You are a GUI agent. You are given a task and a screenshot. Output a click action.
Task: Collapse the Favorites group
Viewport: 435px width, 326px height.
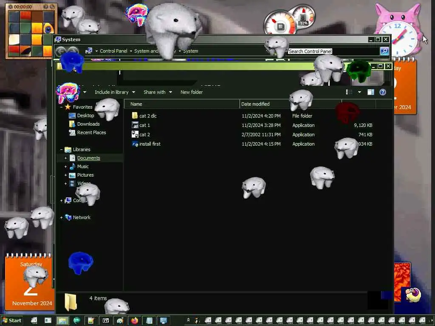(x=61, y=107)
